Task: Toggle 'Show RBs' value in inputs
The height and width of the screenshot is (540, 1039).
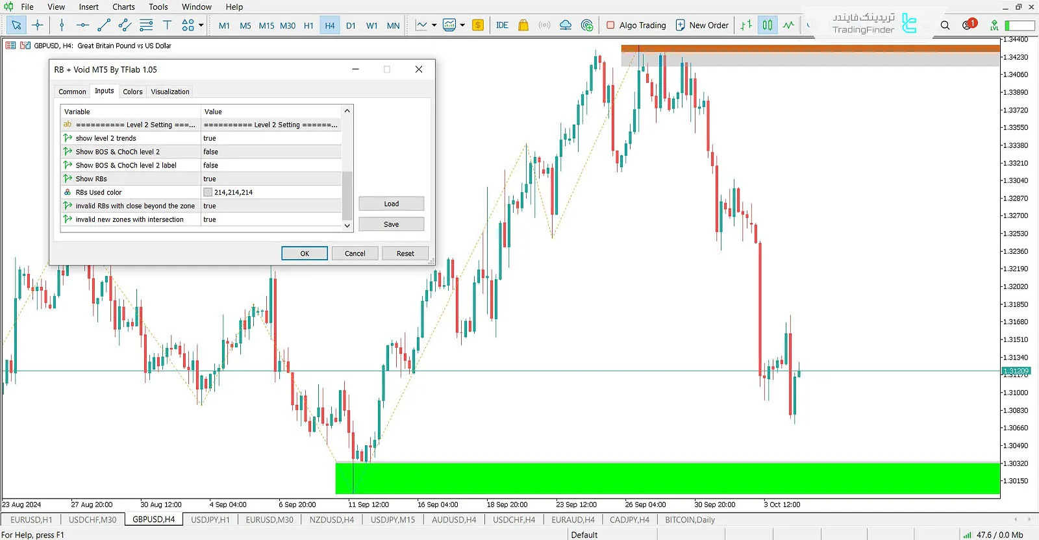Action: pyautogui.click(x=271, y=179)
